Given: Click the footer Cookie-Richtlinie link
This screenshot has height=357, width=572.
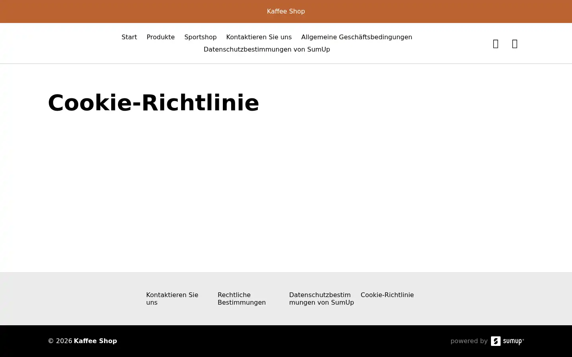Looking at the screenshot, I should 387,295.
